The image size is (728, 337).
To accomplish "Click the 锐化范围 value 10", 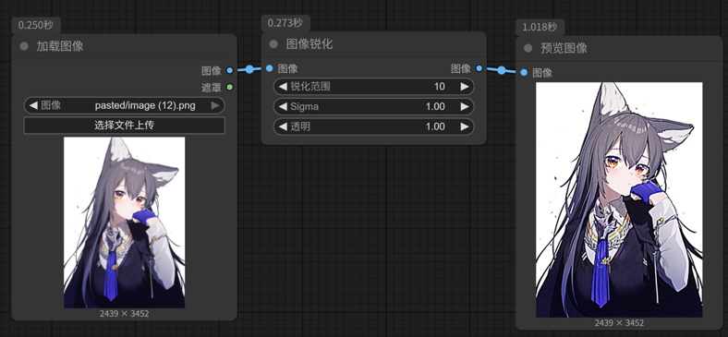I will [439, 87].
